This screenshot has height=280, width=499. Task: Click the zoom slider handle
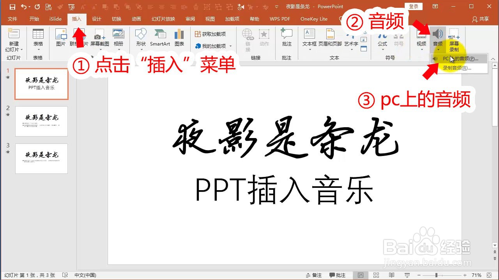[x=436, y=275]
